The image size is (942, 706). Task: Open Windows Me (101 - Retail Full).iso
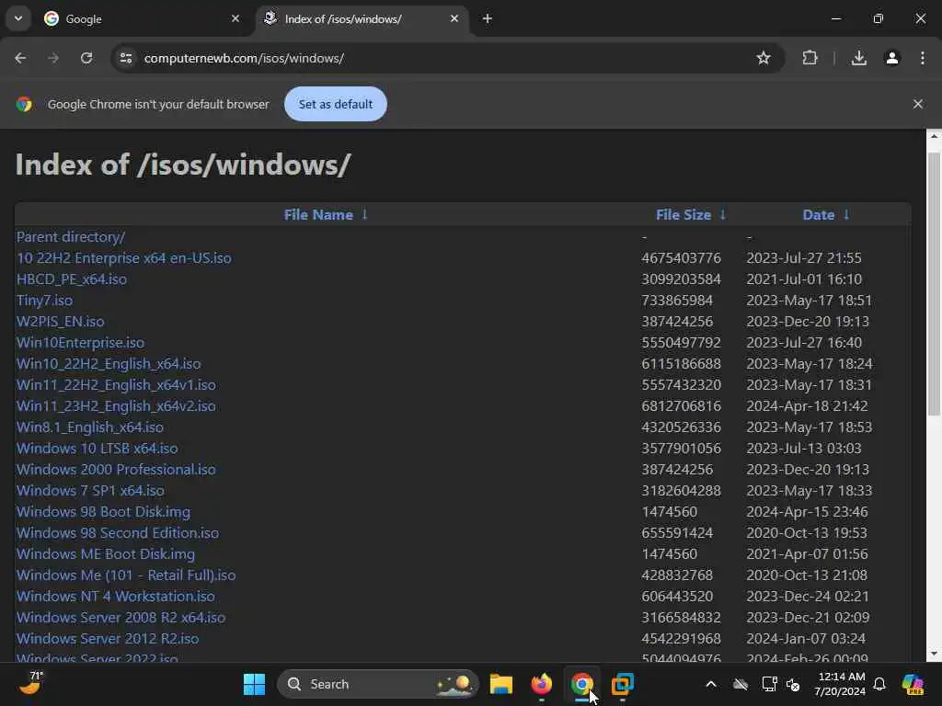[x=126, y=575]
